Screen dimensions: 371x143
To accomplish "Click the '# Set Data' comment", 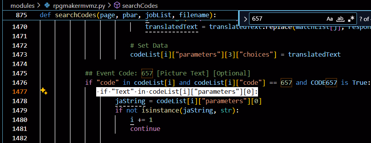I will (149, 45).
